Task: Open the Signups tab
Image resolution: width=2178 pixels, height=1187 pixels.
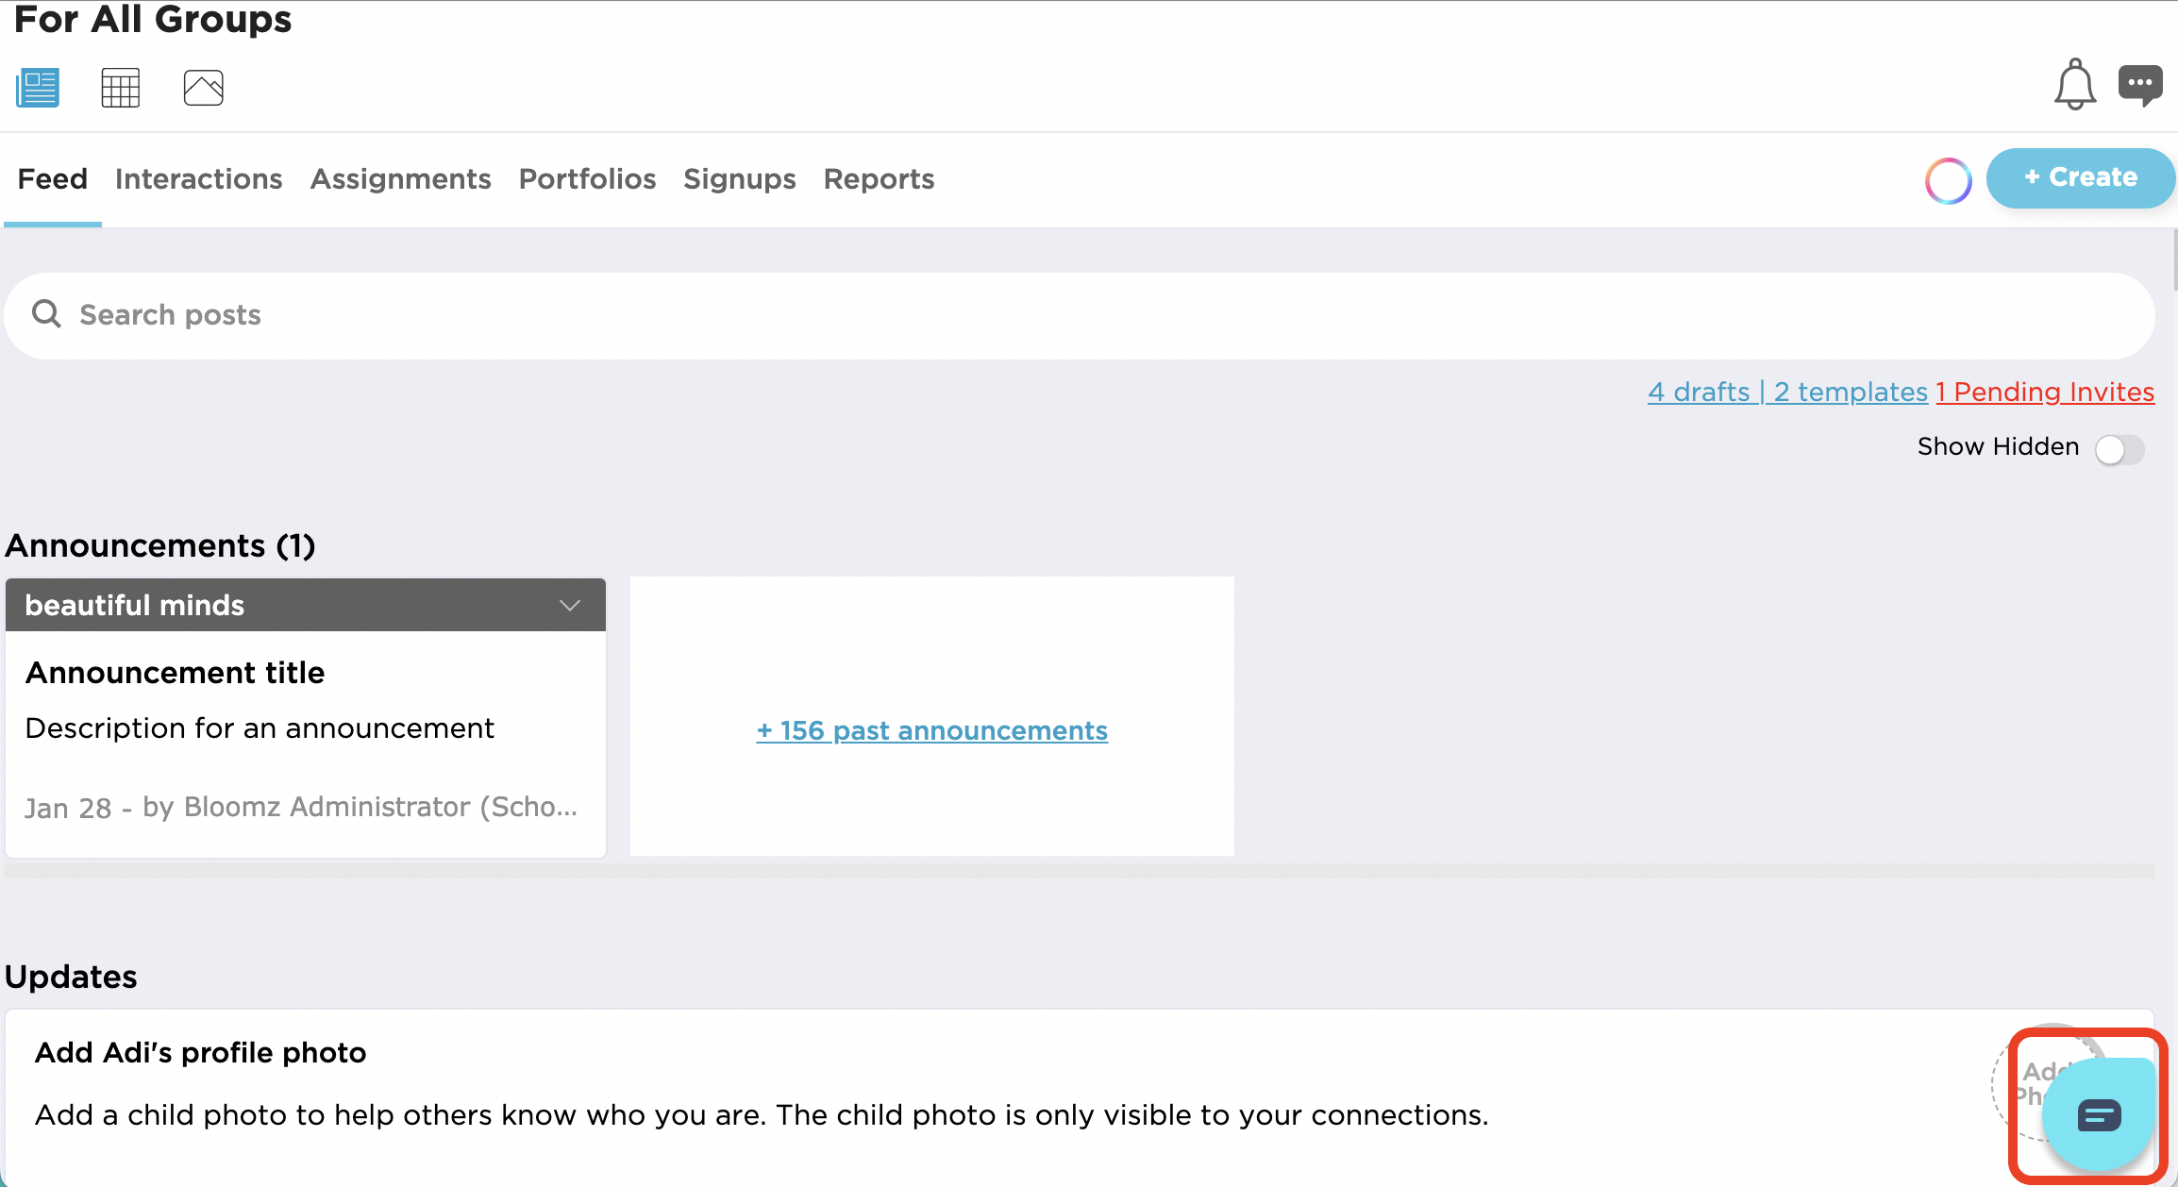Action: click(739, 179)
